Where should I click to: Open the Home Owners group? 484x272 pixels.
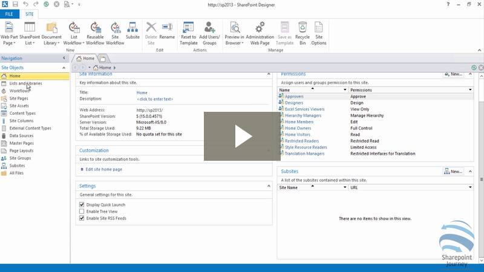click(298, 128)
